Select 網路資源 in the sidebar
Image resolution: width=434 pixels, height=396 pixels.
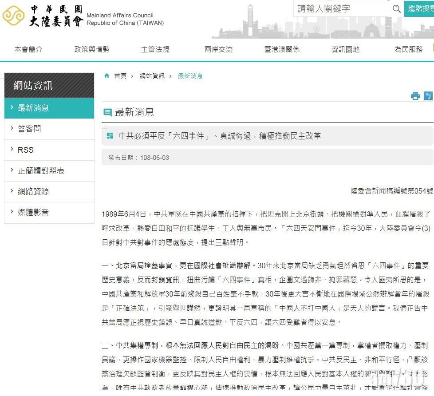[x=32, y=191]
